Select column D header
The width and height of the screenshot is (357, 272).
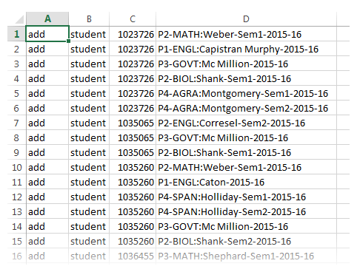point(246,18)
